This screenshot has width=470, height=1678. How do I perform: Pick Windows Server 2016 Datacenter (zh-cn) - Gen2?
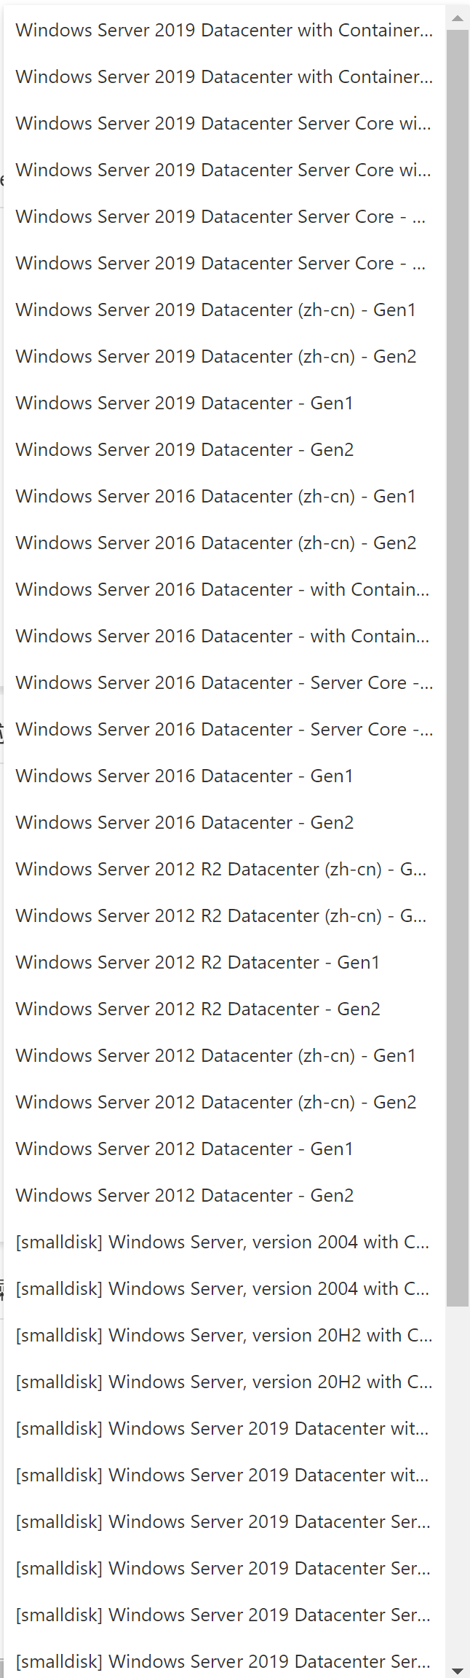click(224, 543)
